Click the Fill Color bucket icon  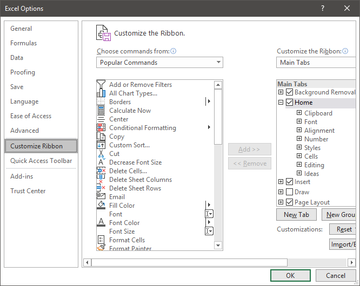tap(101, 205)
